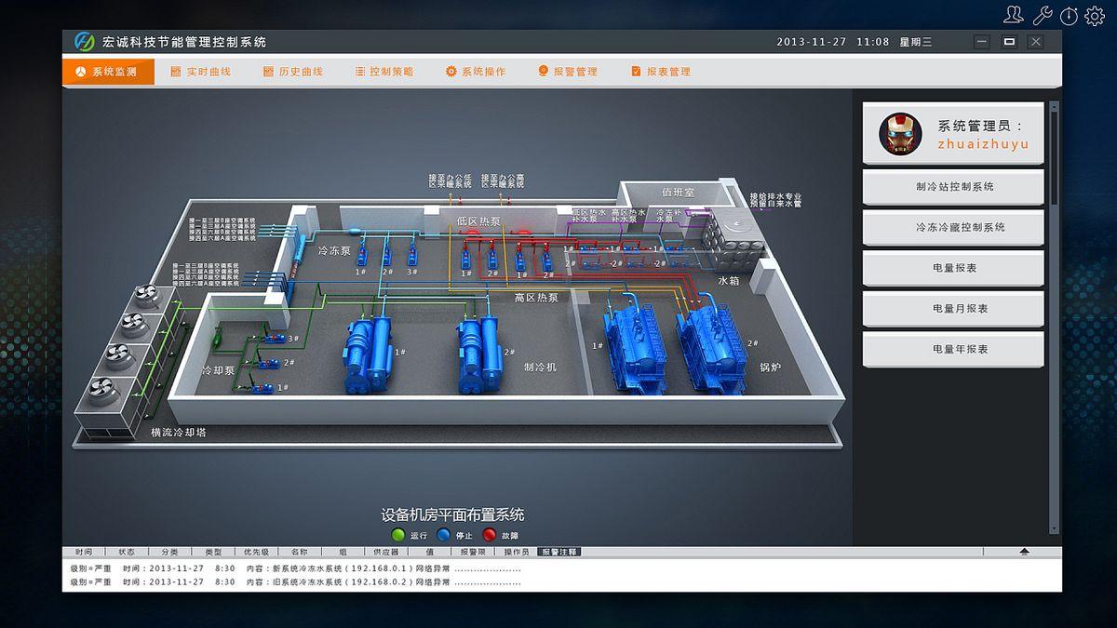1117x628 pixels.
Task: Select cooling pump 1# near 冷却泵
Action: tap(263, 389)
